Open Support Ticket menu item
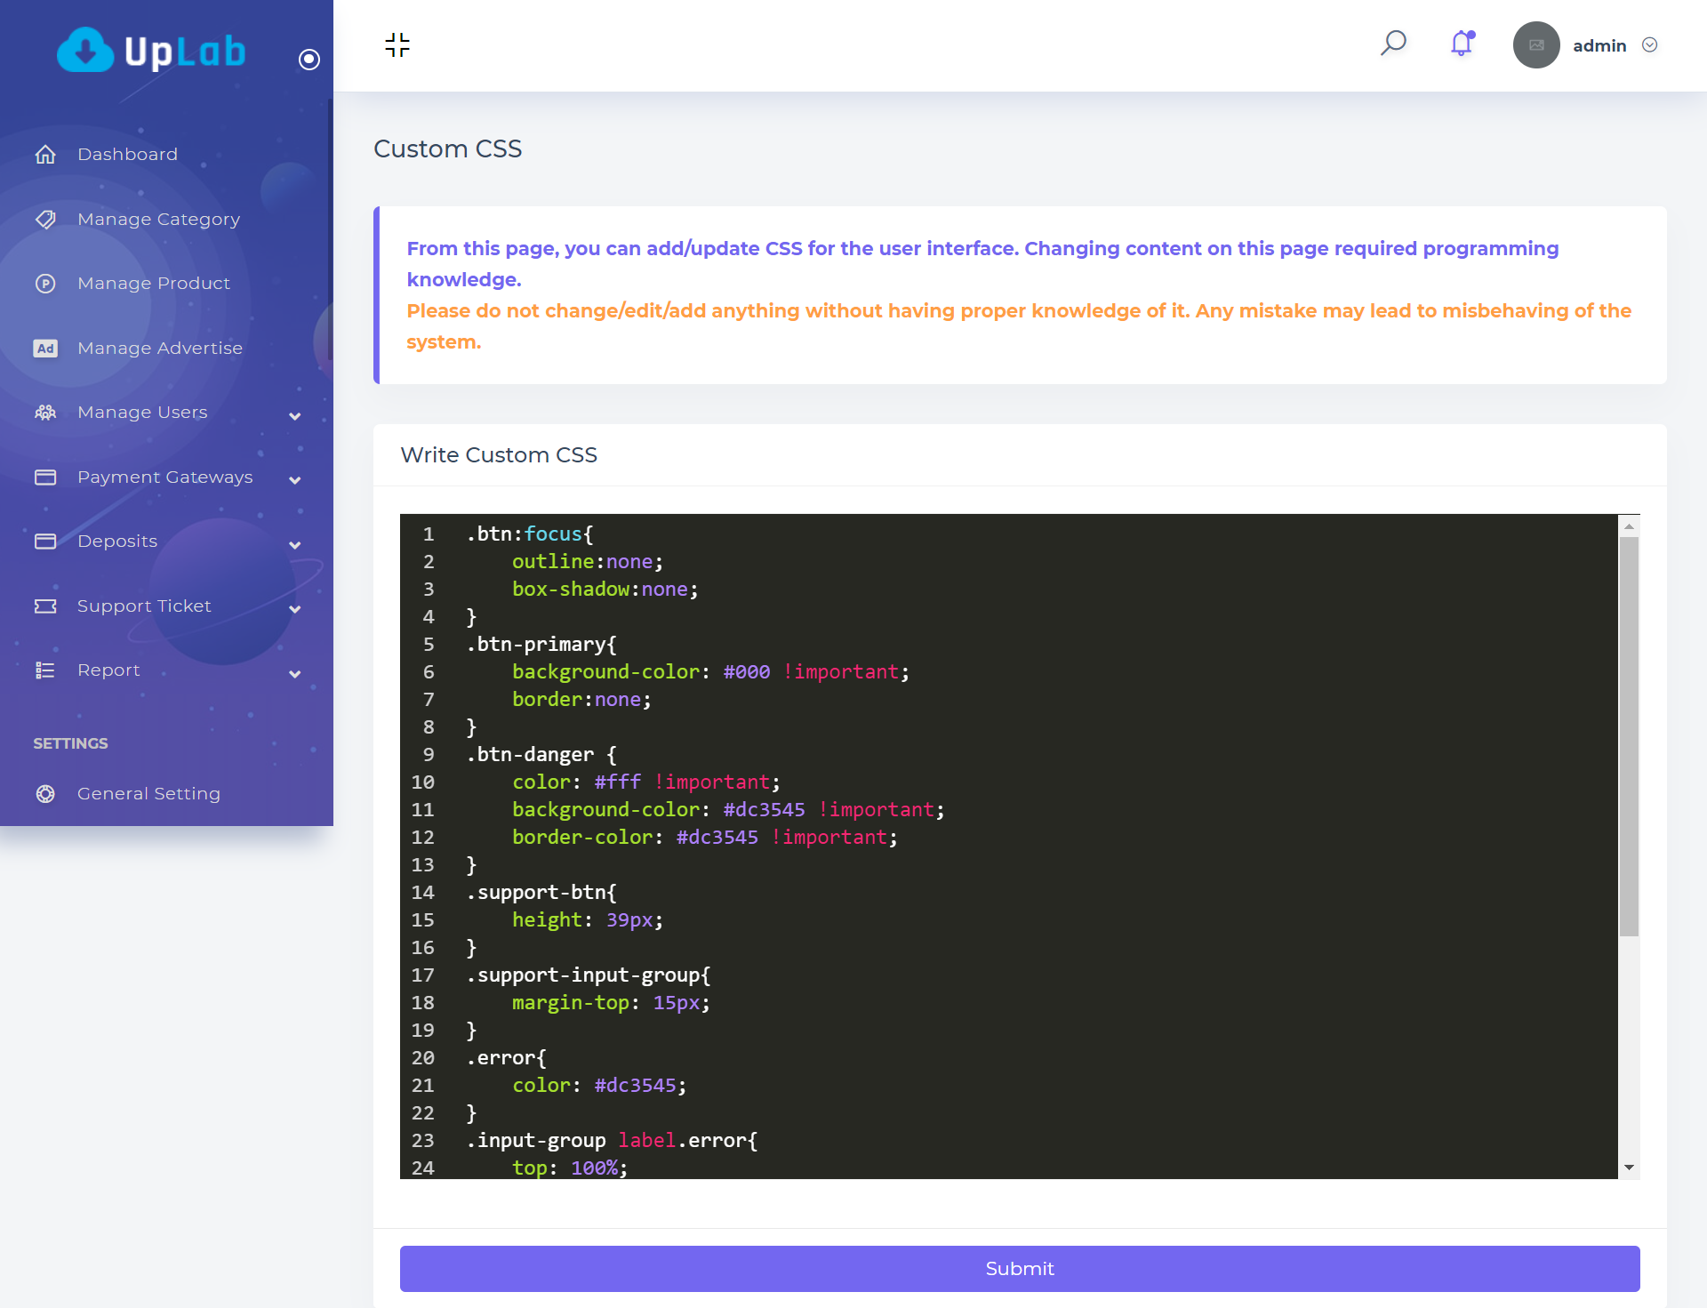The width and height of the screenshot is (1707, 1308). pyautogui.click(x=144, y=606)
